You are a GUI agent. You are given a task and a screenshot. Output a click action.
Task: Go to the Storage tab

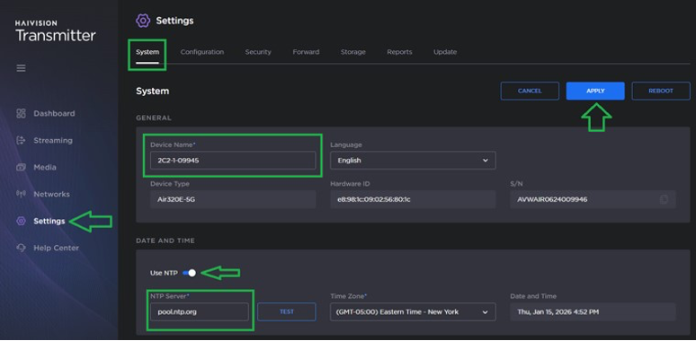(352, 52)
